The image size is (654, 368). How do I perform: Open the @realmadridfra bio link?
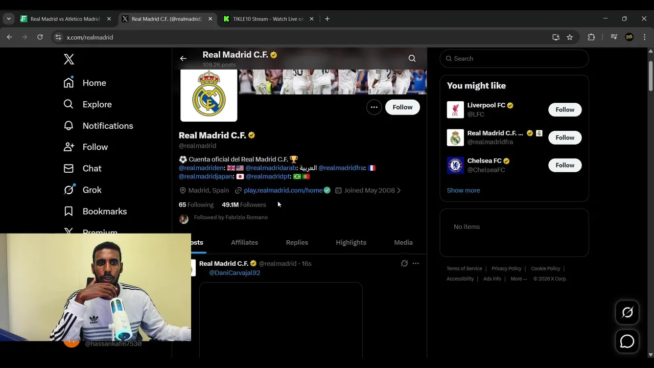pyautogui.click(x=341, y=168)
